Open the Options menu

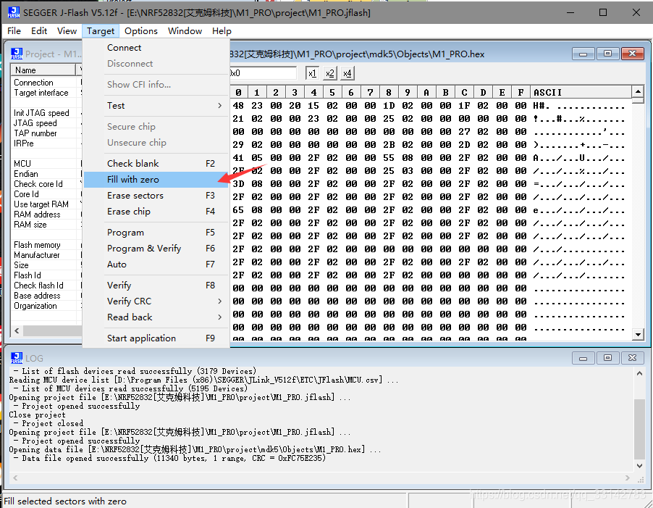click(x=140, y=31)
